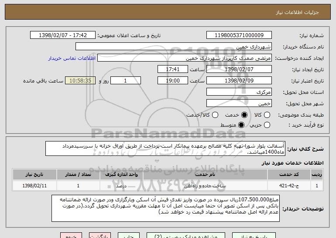The width and height of the screenshot is (336, 238).
Task: Click the اطلاعات خدمات مورد نیاز heading
Action: coord(292,163)
